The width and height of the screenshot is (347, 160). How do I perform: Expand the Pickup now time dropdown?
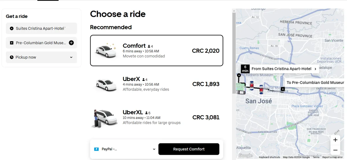tap(71, 57)
